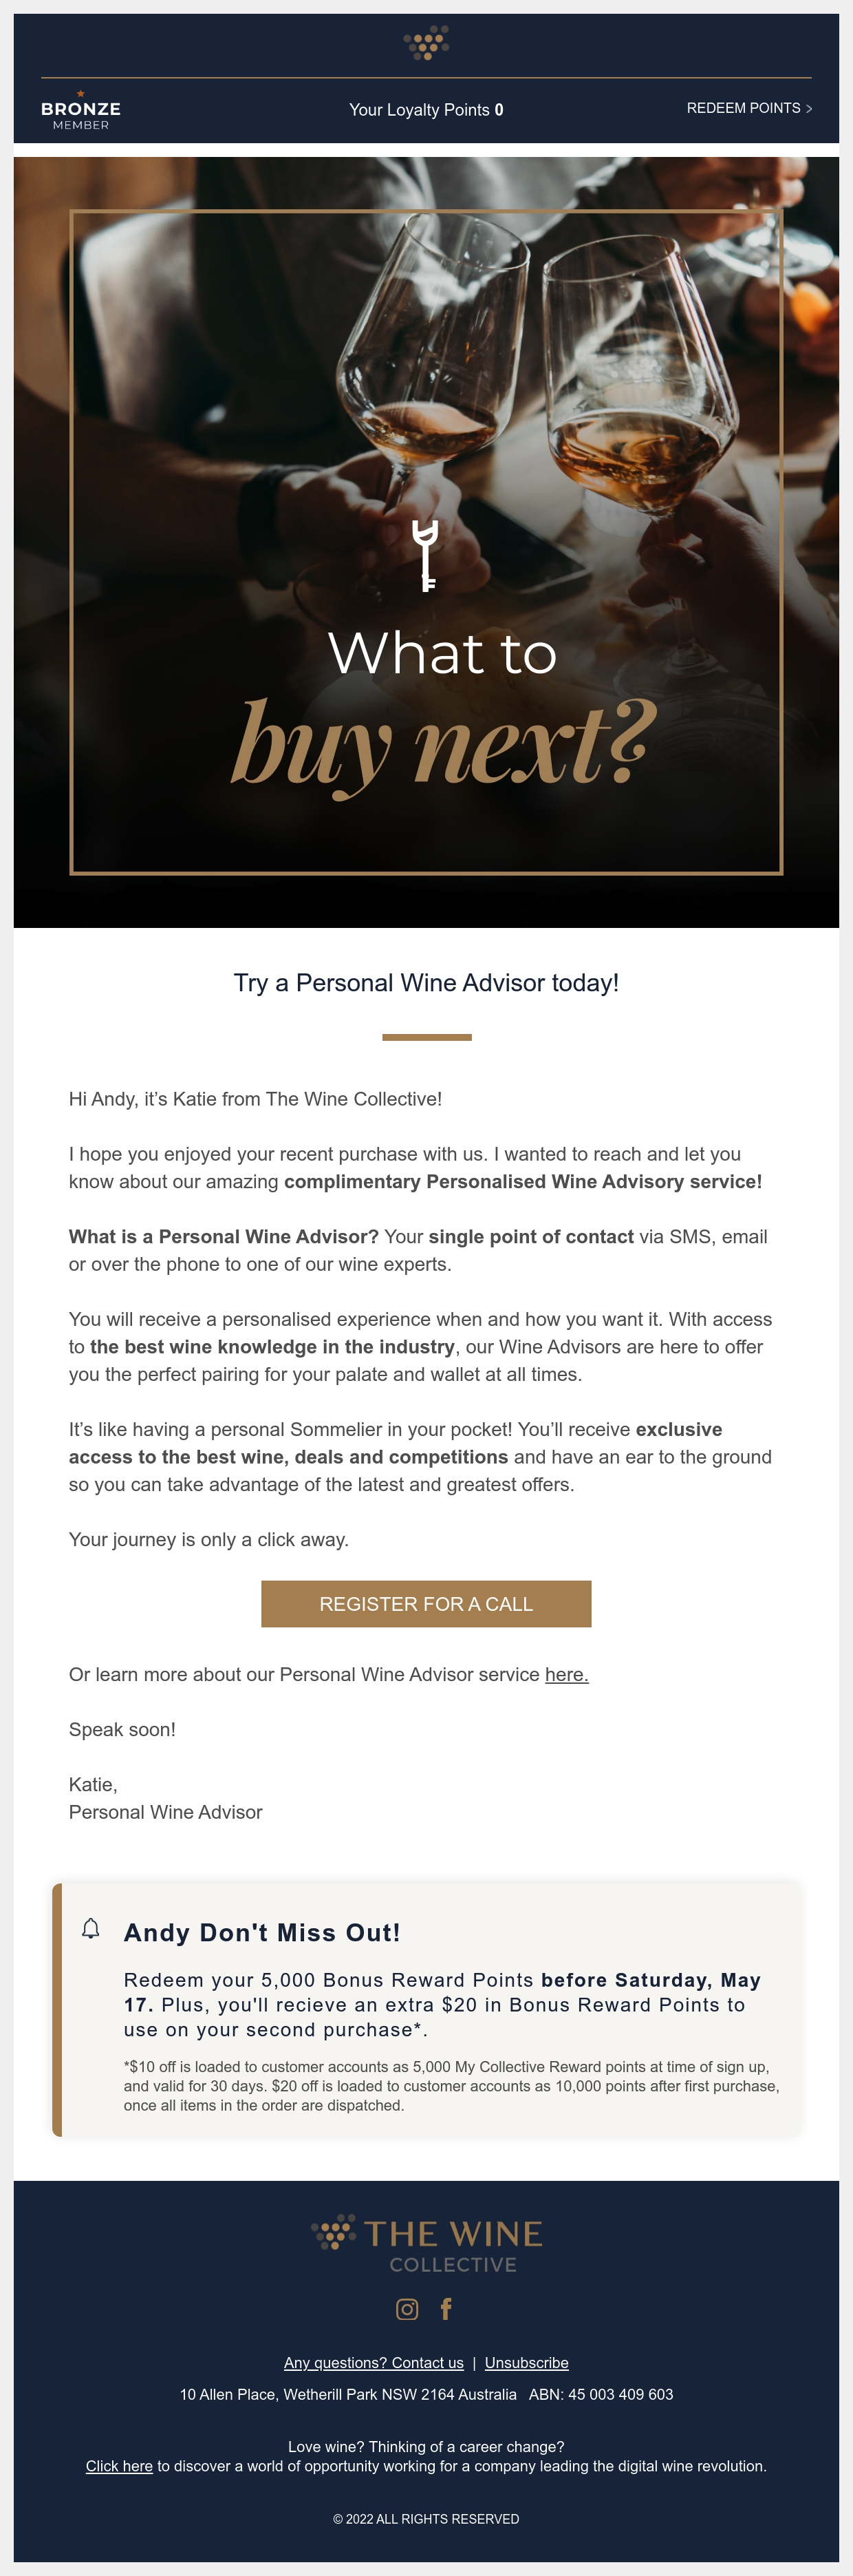
Task: Click the Register for a Call button
Action: click(x=426, y=1604)
